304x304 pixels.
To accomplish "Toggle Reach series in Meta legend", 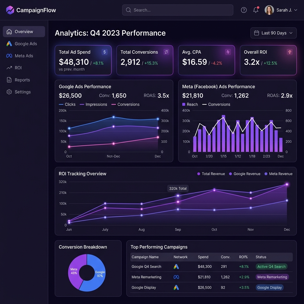I will click(190, 104).
